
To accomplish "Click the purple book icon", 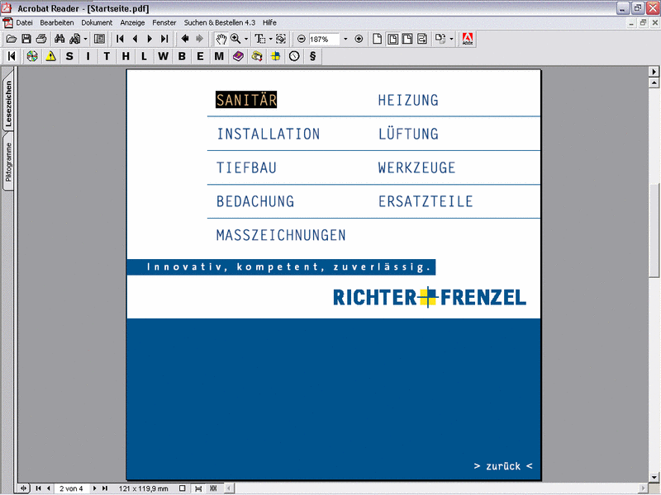I will tap(238, 56).
